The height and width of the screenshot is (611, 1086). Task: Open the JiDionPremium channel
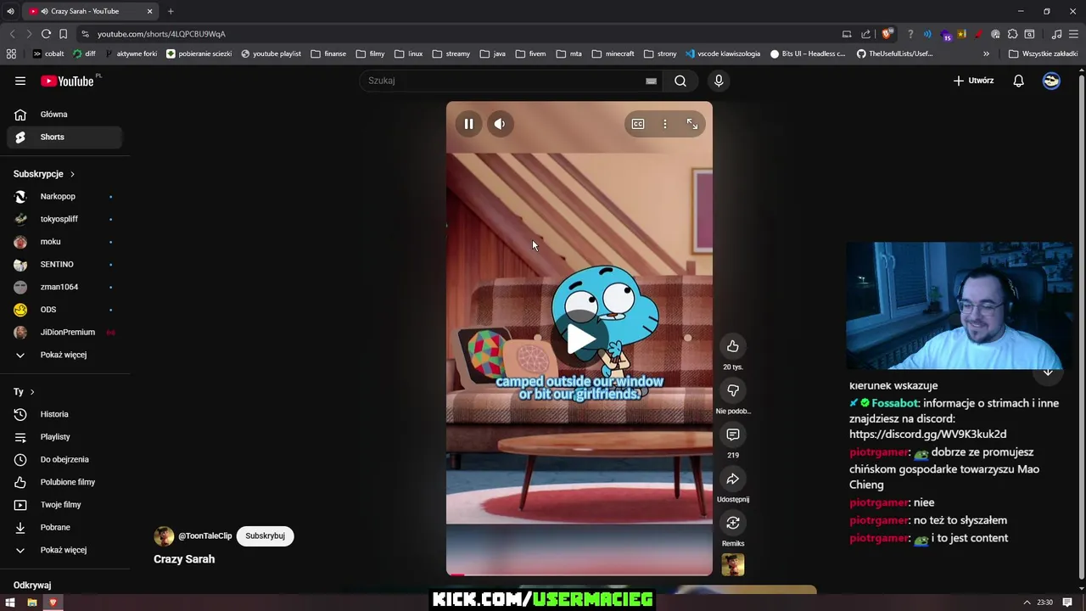point(64,332)
